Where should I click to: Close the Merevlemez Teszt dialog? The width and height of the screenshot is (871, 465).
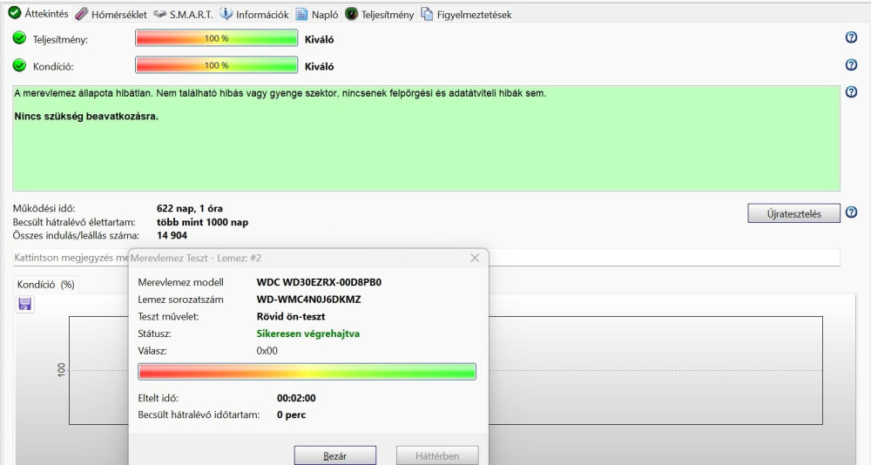point(475,258)
